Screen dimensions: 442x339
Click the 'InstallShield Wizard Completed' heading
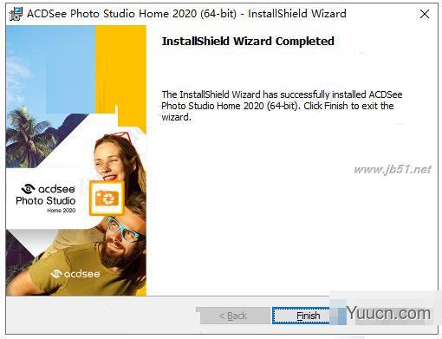[248, 42]
